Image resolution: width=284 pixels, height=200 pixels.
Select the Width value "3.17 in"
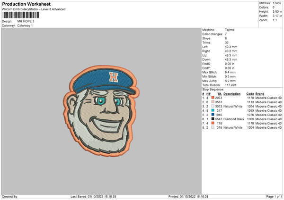(x=277, y=16)
